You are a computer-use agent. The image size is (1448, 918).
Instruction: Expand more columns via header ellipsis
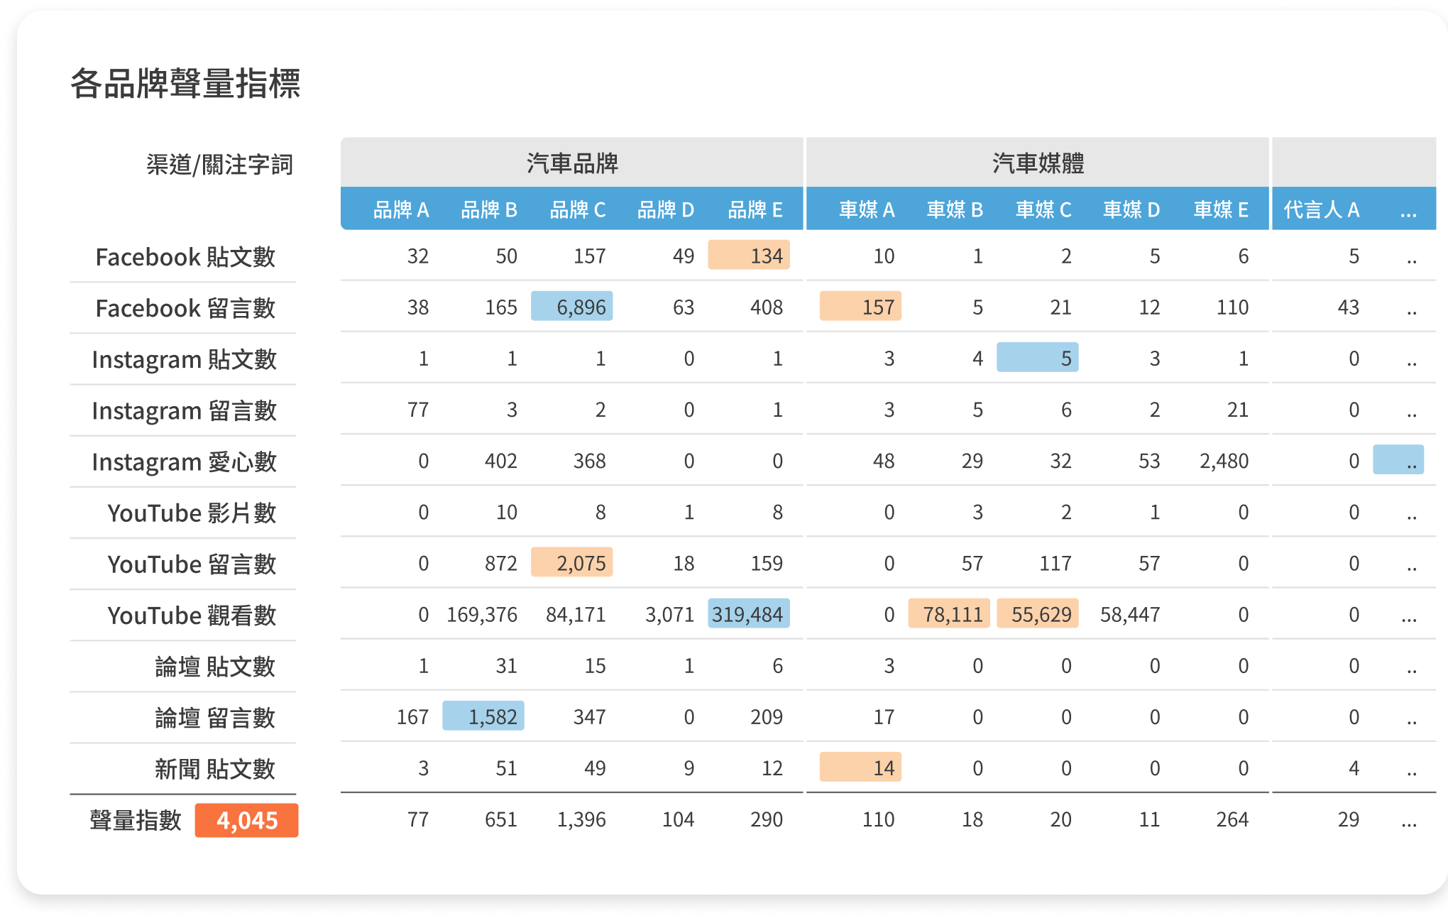(x=1408, y=211)
